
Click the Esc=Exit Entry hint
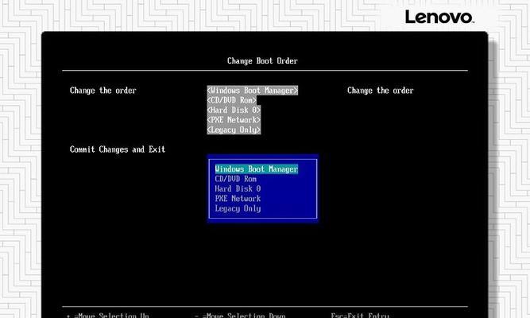pos(360,316)
